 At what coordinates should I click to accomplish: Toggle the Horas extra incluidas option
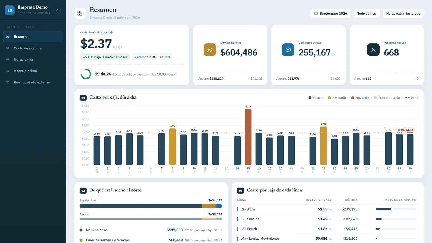tap(403, 13)
